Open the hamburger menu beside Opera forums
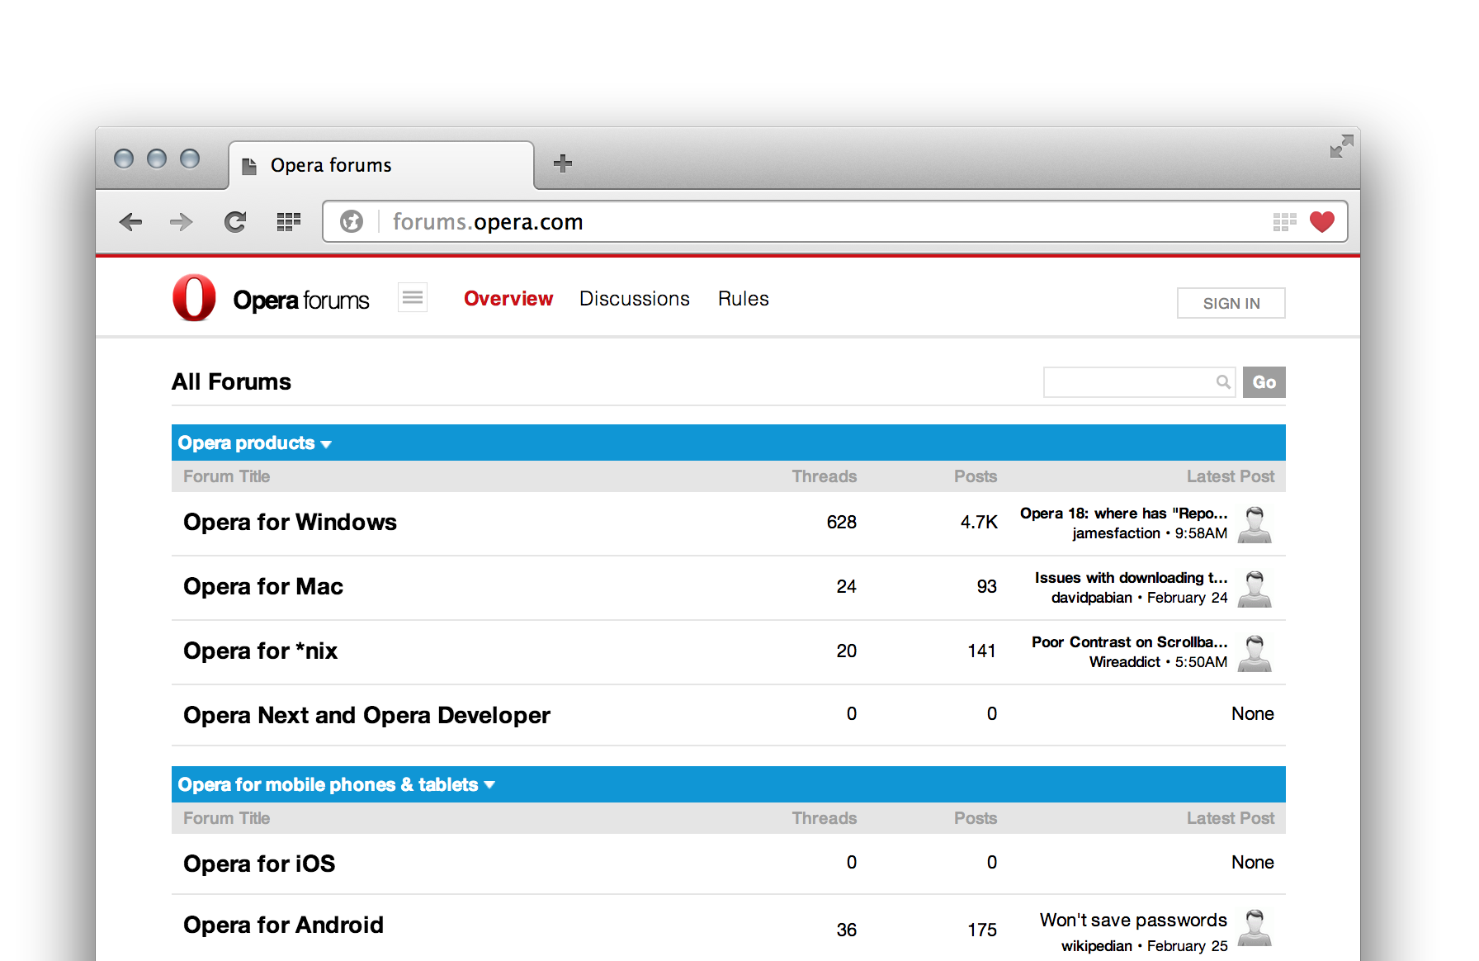 point(413,297)
